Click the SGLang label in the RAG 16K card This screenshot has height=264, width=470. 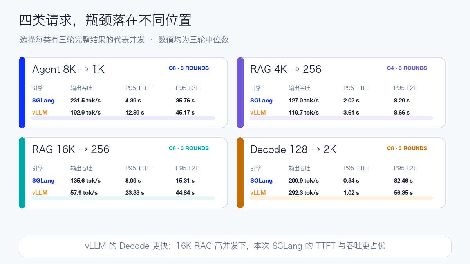click(x=43, y=181)
